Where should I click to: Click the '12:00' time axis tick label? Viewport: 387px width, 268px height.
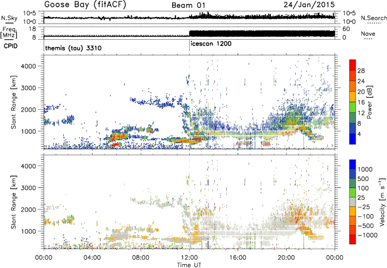[x=189, y=258]
